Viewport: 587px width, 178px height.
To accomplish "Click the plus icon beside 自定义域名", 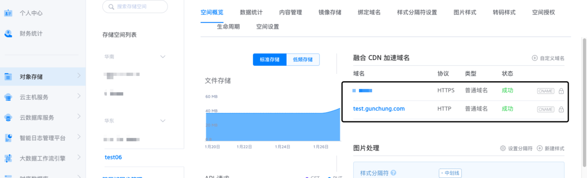I will point(534,58).
